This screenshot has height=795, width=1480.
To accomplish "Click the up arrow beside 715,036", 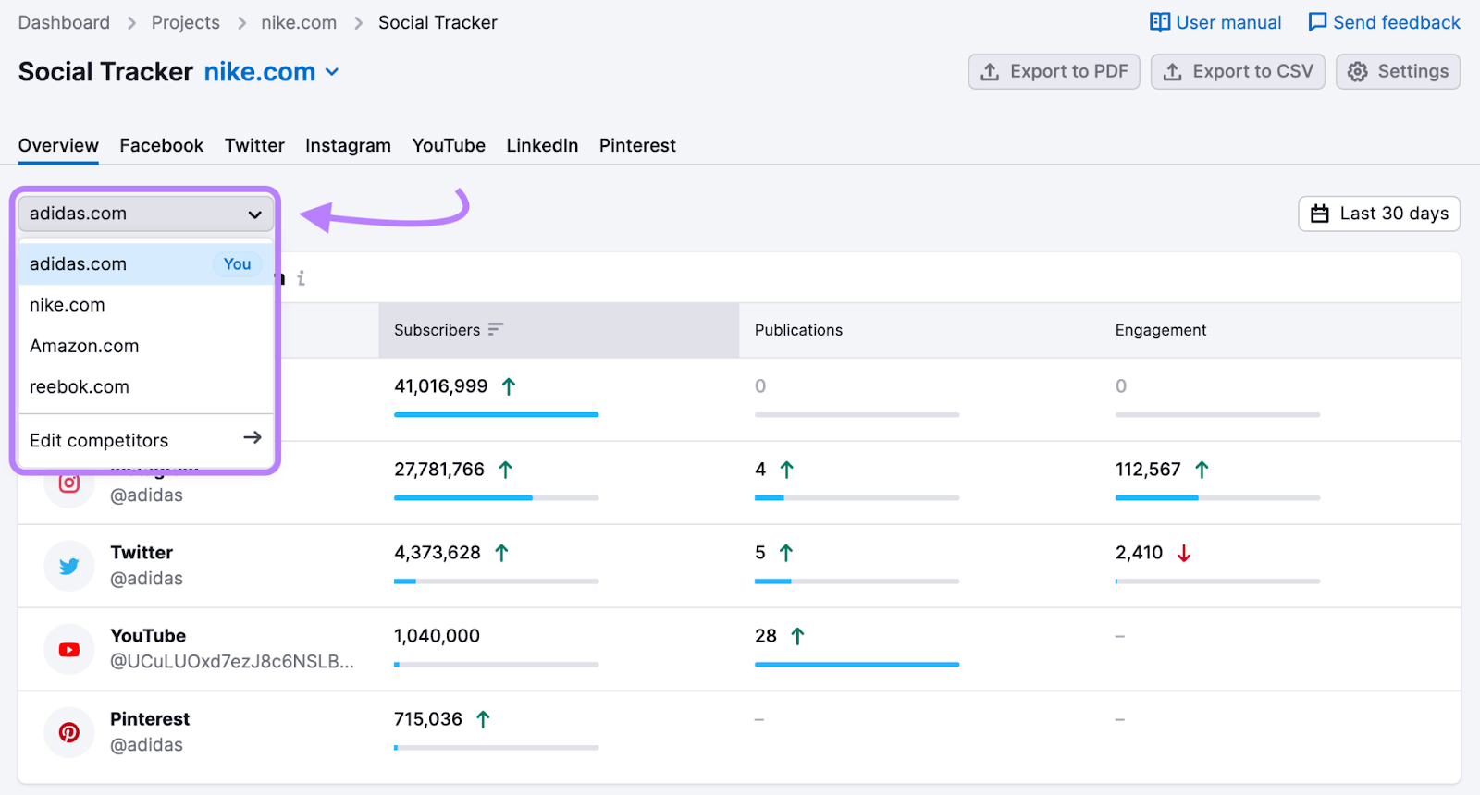I will click(483, 719).
